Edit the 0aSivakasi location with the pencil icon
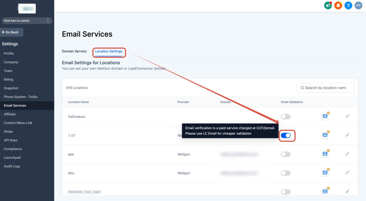This screenshot has width=366, height=201. [347, 116]
